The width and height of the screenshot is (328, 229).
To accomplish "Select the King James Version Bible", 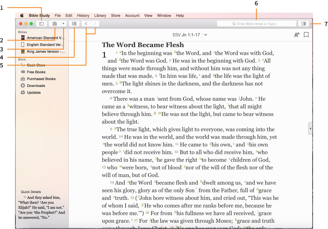I will coord(45,52).
